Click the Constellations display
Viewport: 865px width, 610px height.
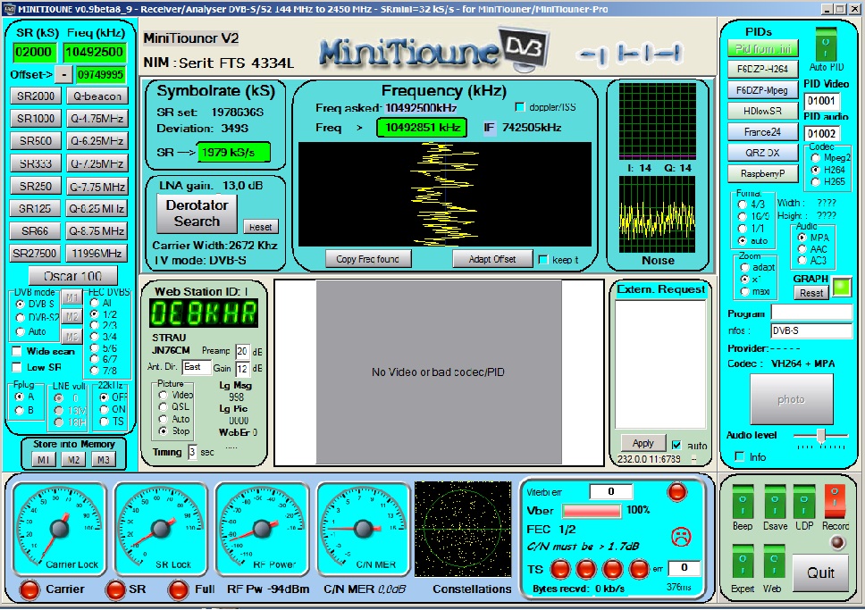(463, 529)
